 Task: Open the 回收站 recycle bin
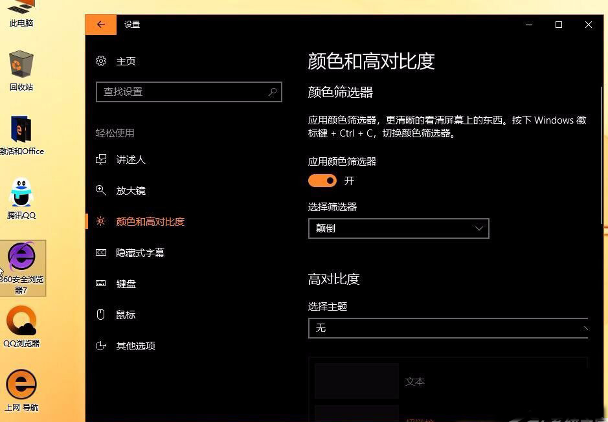point(21,65)
